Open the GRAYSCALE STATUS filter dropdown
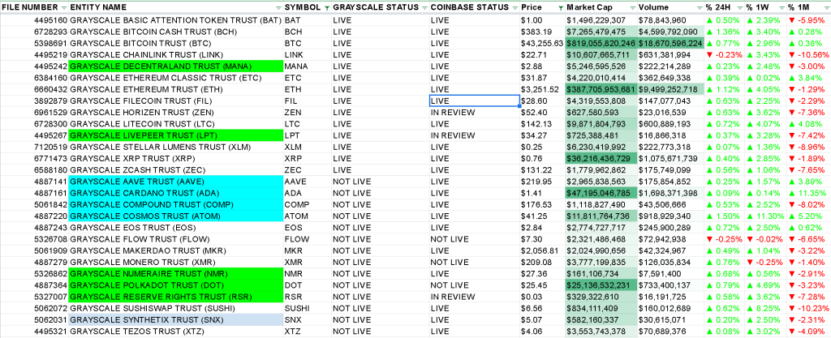This screenshot has height=338, width=831. point(424,8)
